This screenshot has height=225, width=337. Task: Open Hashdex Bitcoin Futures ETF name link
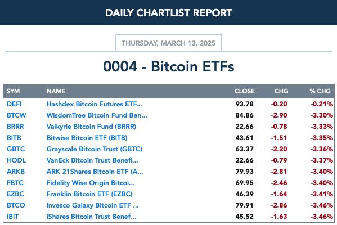[x=94, y=104]
